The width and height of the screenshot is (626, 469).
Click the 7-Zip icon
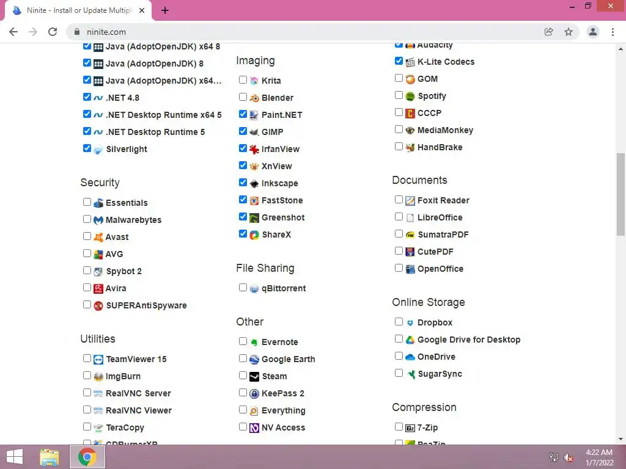410,428
